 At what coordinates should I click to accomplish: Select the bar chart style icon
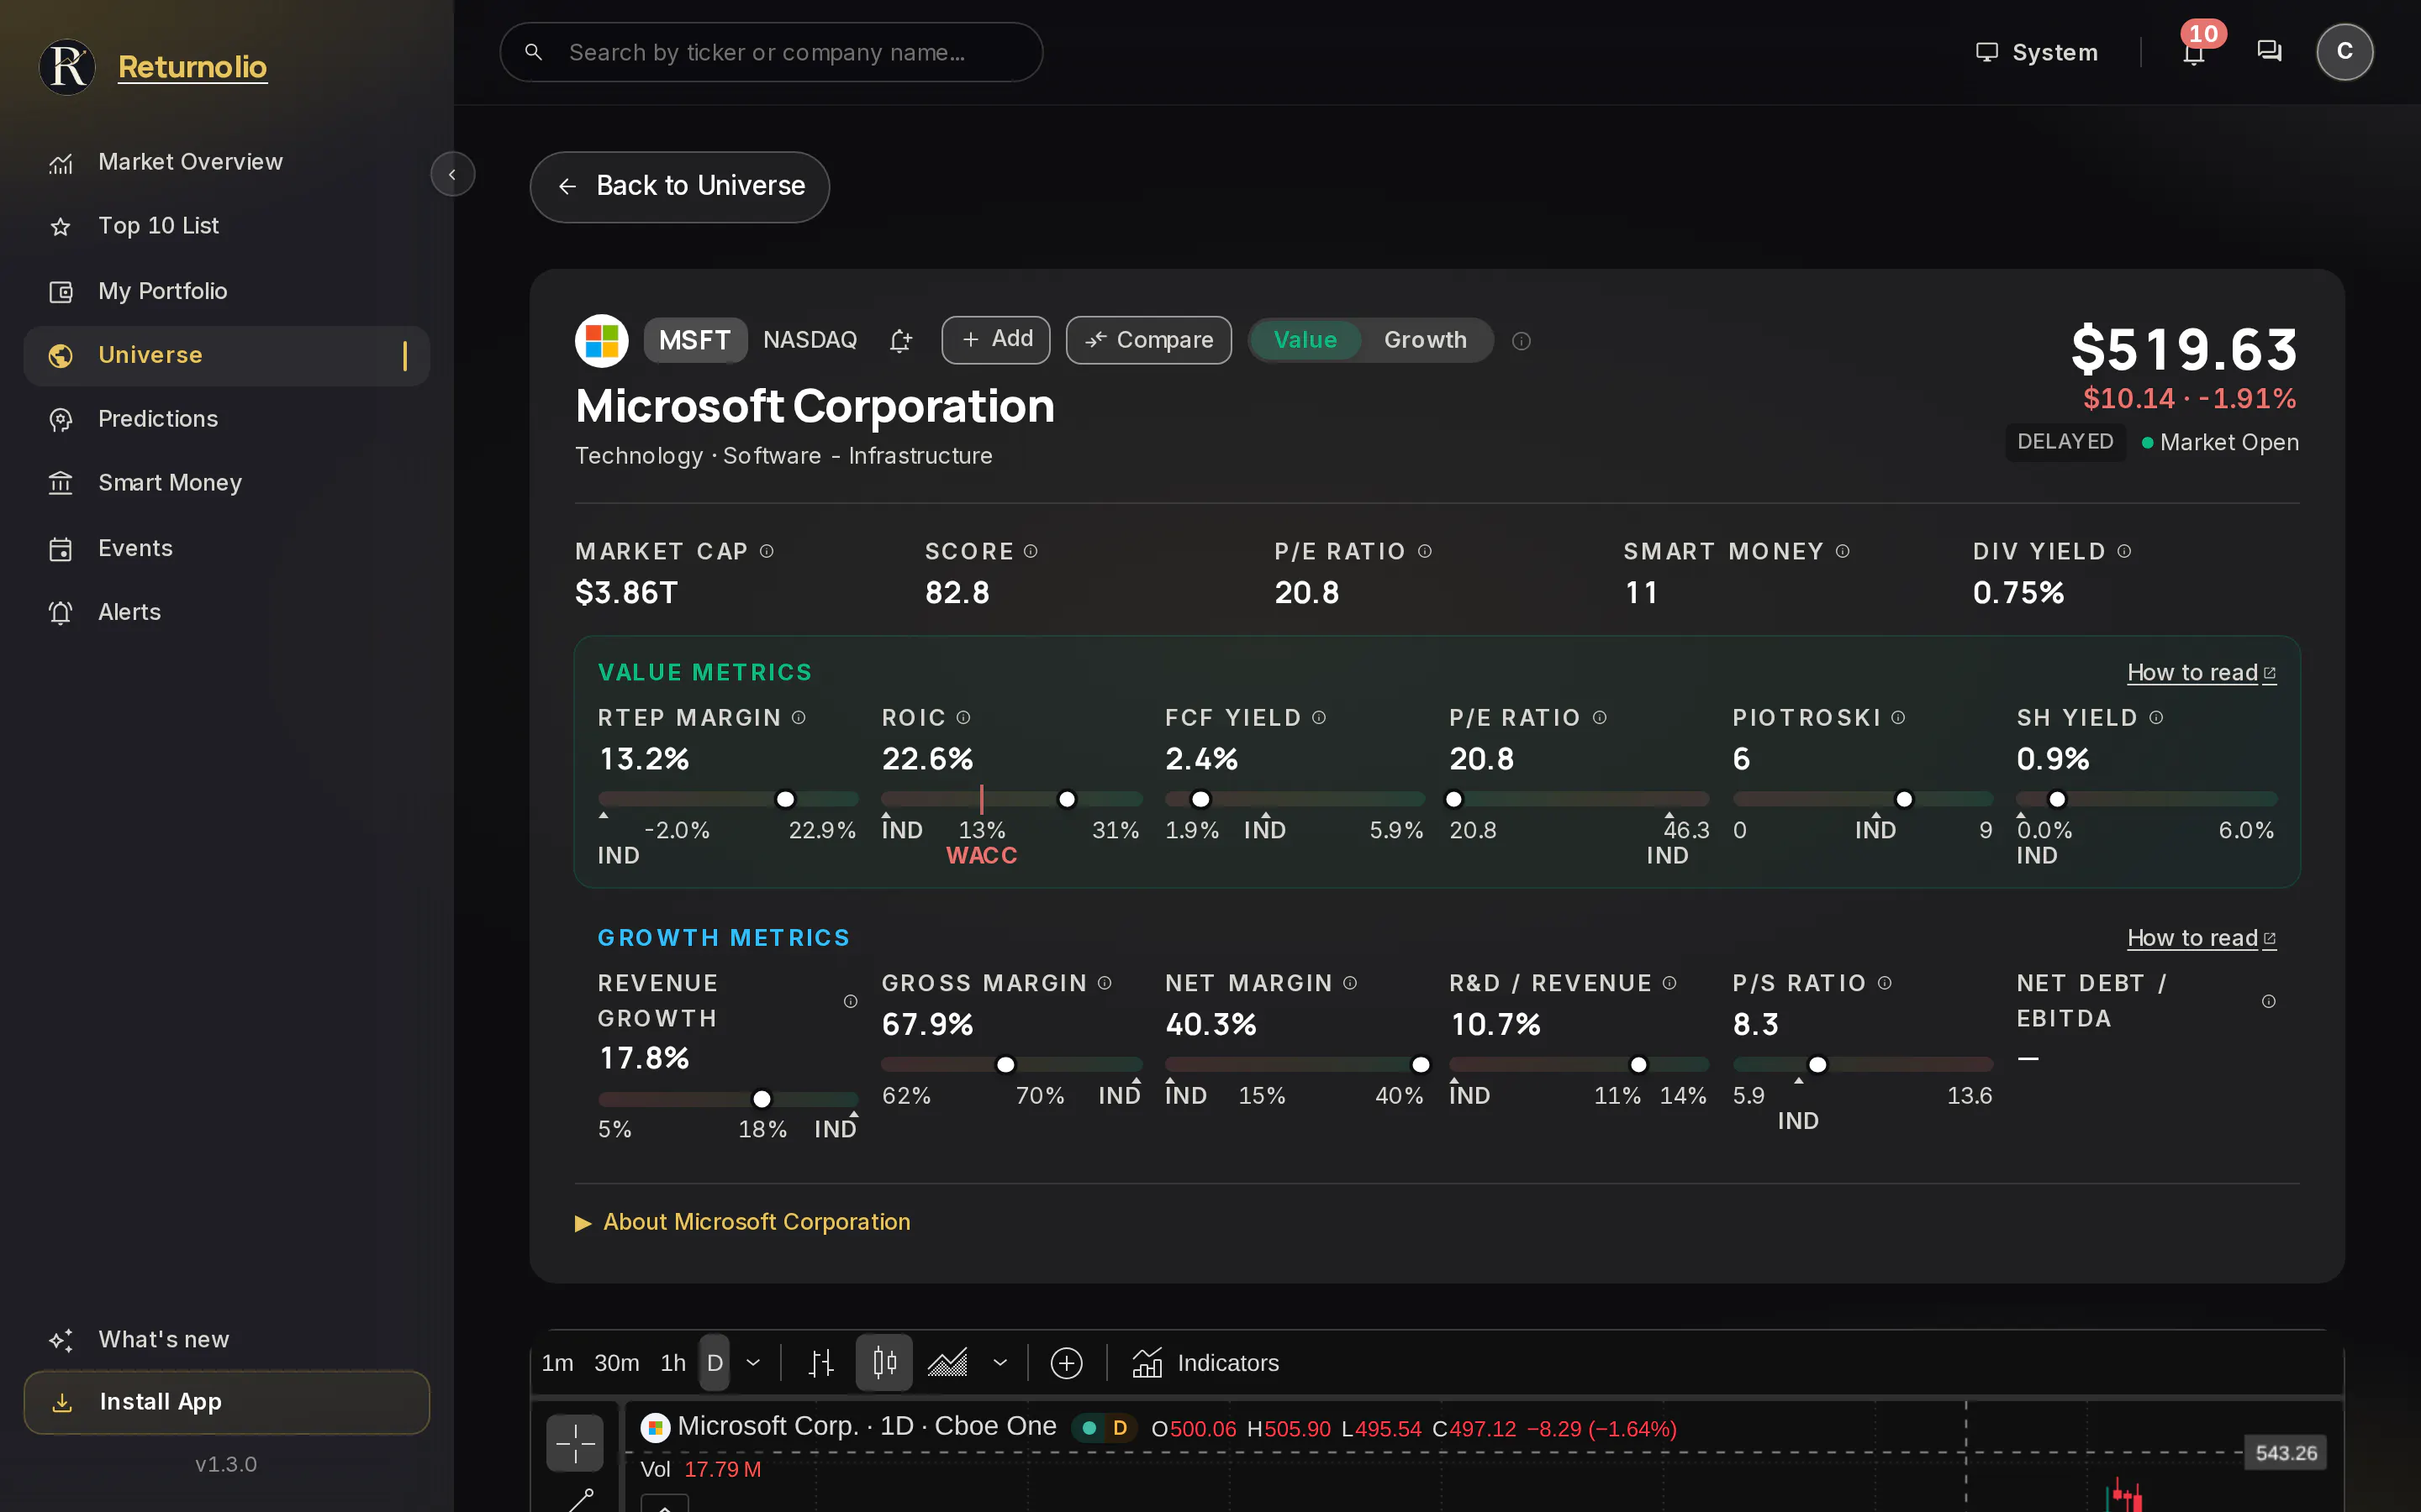pyautogui.click(x=820, y=1362)
